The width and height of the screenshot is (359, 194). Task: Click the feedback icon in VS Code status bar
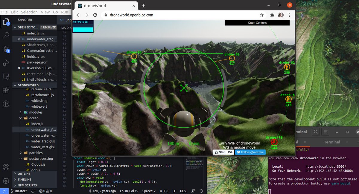pos(193,191)
